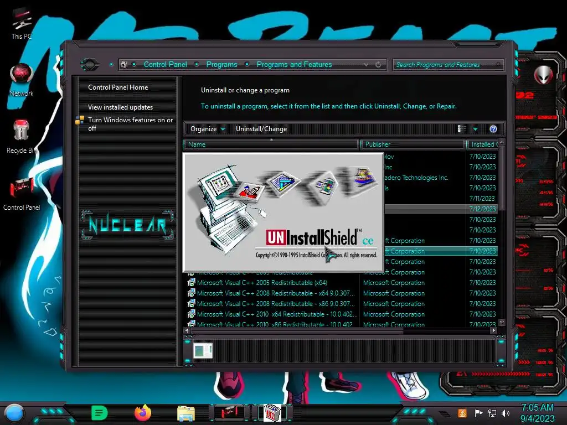The image size is (567, 425).
Task: Expand breadcrumb dot before Programs
Action: 197,64
